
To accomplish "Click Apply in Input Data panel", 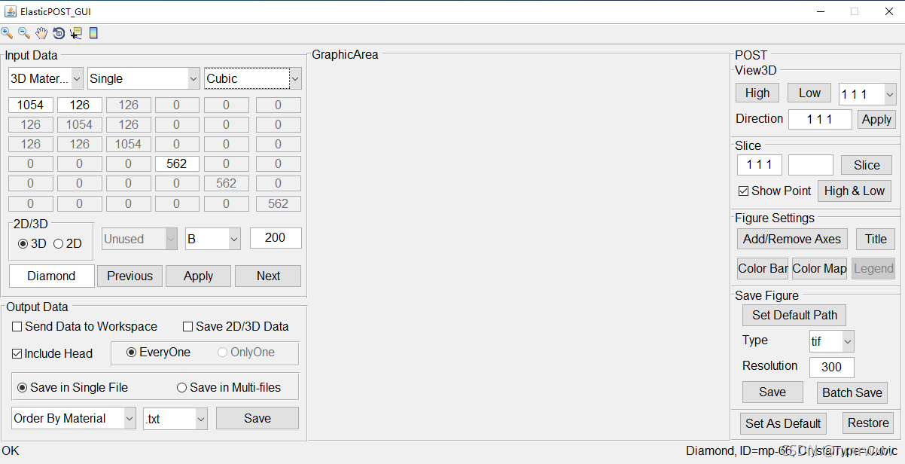I will point(198,276).
